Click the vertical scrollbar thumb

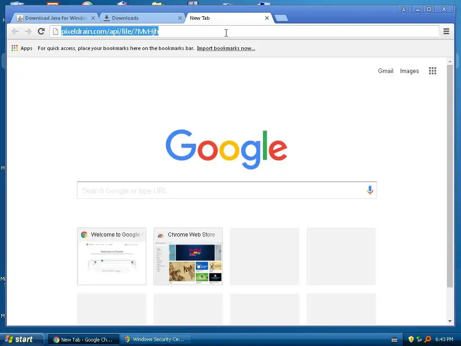[450, 176]
